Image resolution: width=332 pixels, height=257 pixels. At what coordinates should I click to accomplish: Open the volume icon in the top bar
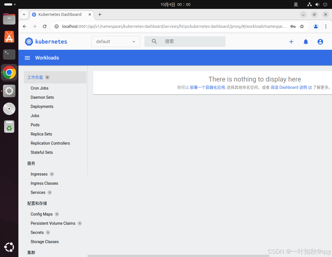tap(317, 4)
